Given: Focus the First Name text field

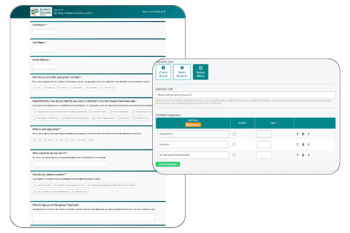Looking at the screenshot, I should 44,32.
